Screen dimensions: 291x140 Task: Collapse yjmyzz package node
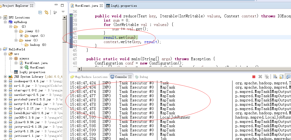point(11,58)
